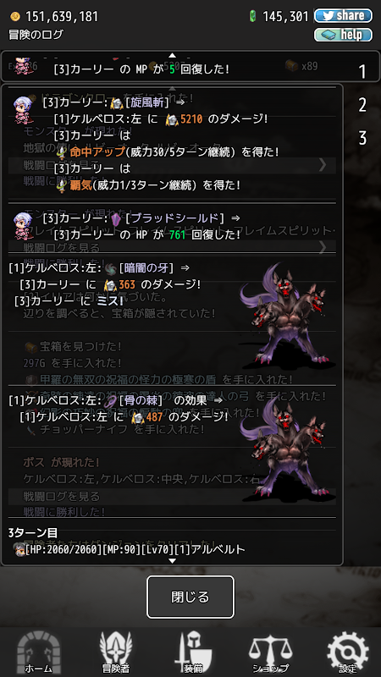Jump to turn 3 in log
The width and height of the screenshot is (381, 677).
tap(362, 138)
